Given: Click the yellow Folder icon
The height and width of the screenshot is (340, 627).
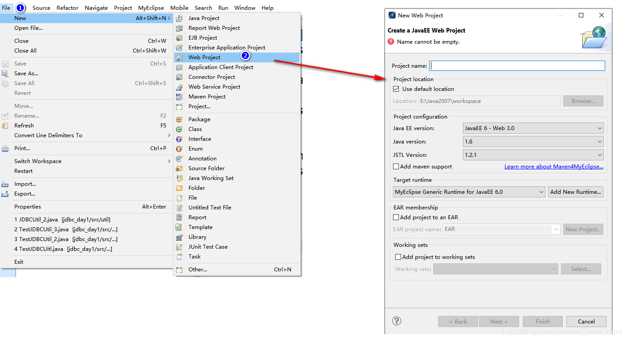Looking at the screenshot, I should pos(179,188).
